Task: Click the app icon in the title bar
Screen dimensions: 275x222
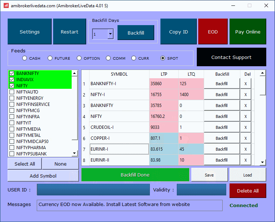Action: pos(6,5)
